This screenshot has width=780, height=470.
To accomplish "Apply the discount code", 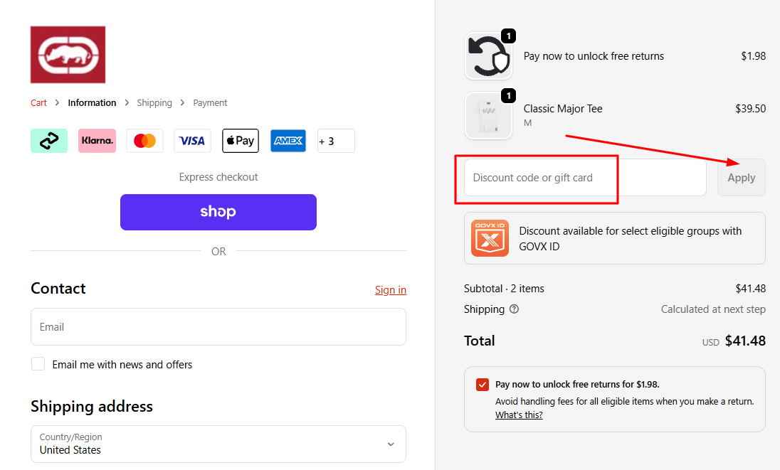I will 741,177.
